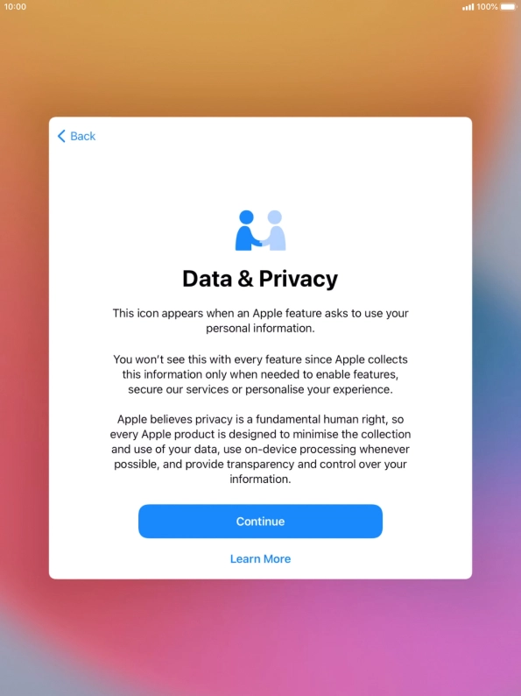The image size is (521, 696).
Task: Continue past the Data & Privacy screen
Action: pyautogui.click(x=260, y=521)
